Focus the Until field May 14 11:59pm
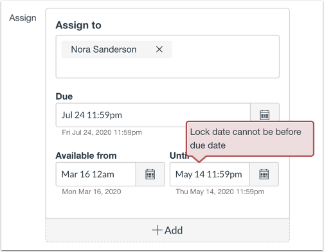The width and height of the screenshot is (324, 252). pos(210,174)
